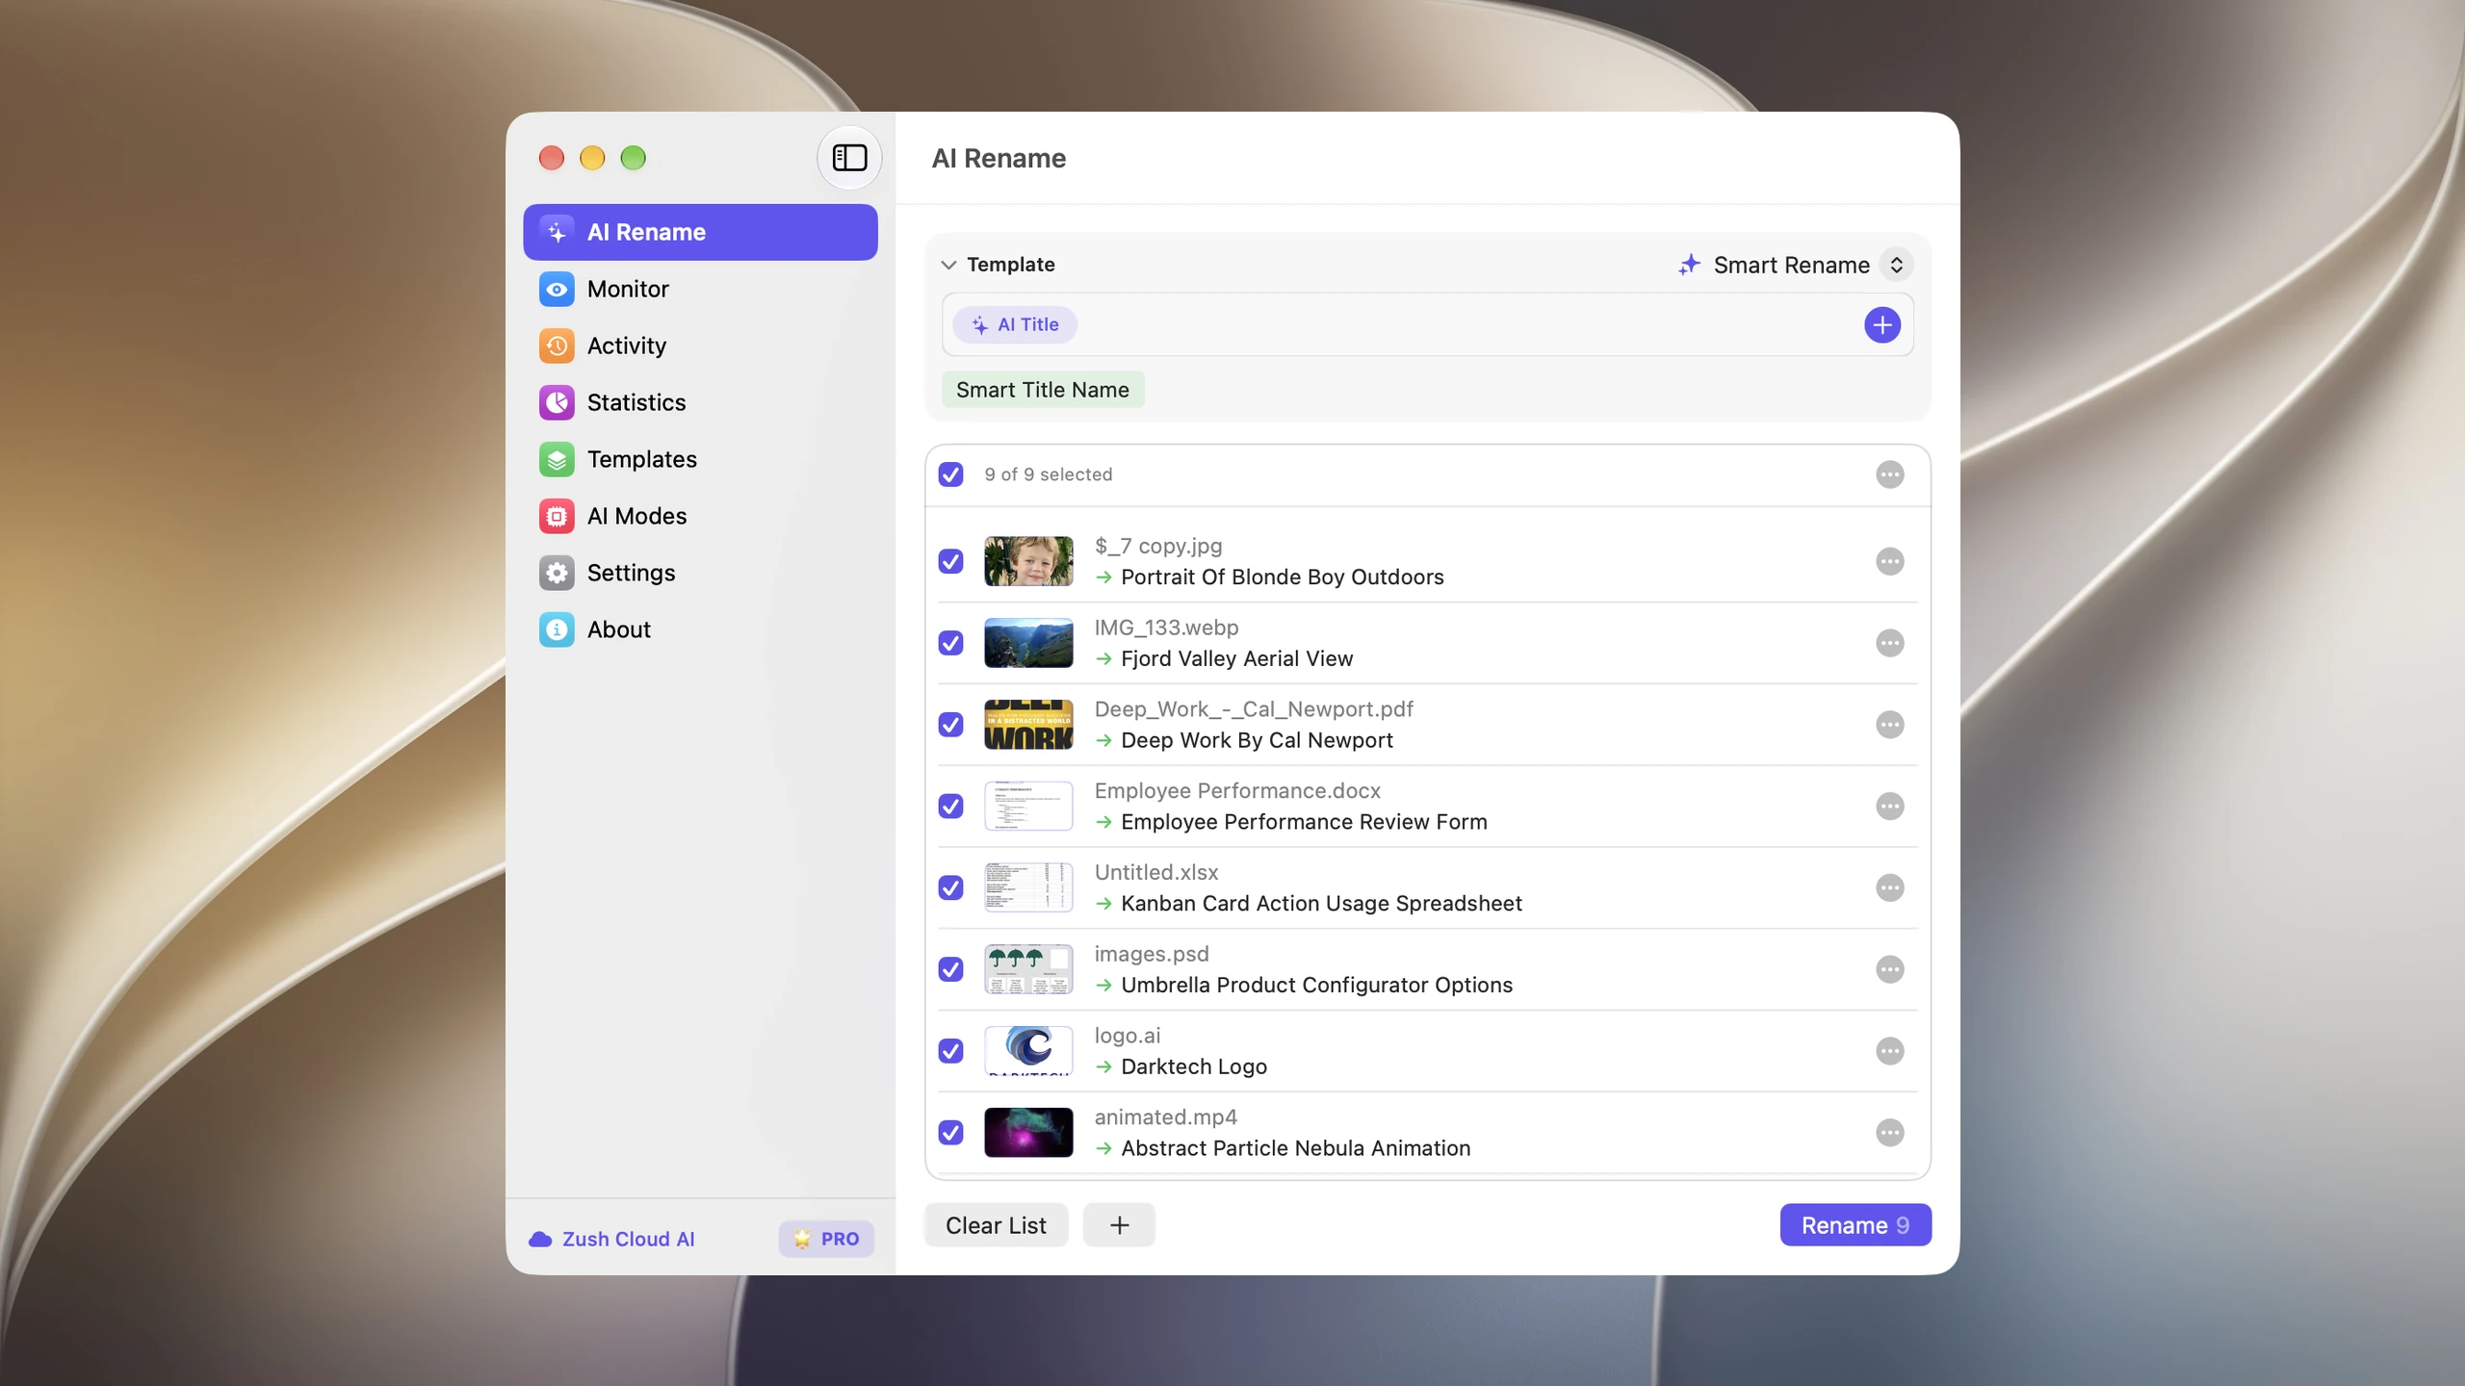Click the Umbrella Product Configurator Options name
The image size is (2465, 1386).
pos(1316,985)
